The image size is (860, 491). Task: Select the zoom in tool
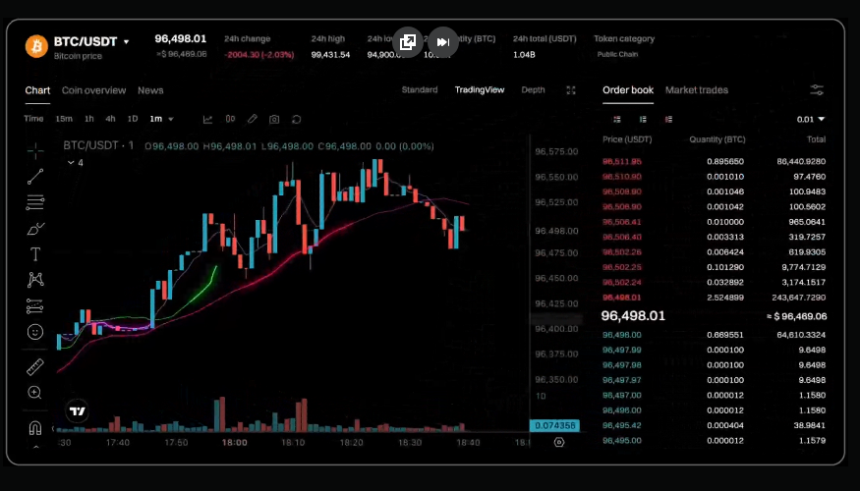click(x=34, y=393)
